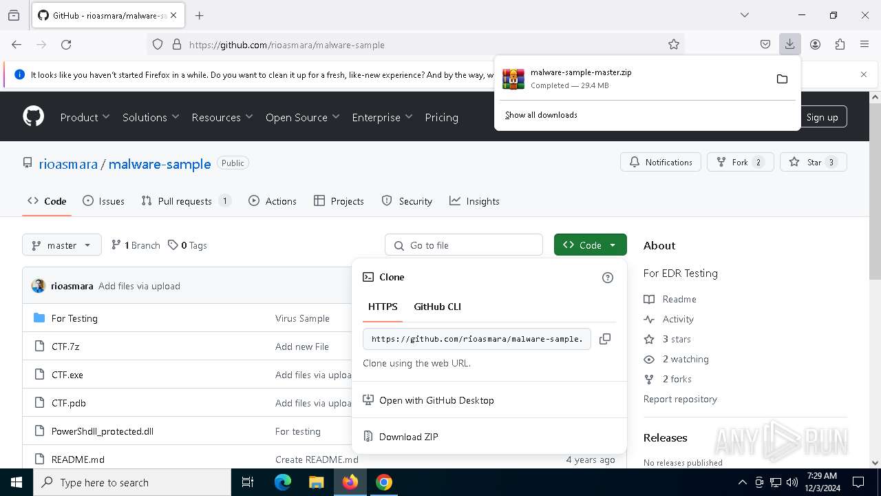Click the Go to file search field
The image size is (881, 496).
(x=464, y=245)
